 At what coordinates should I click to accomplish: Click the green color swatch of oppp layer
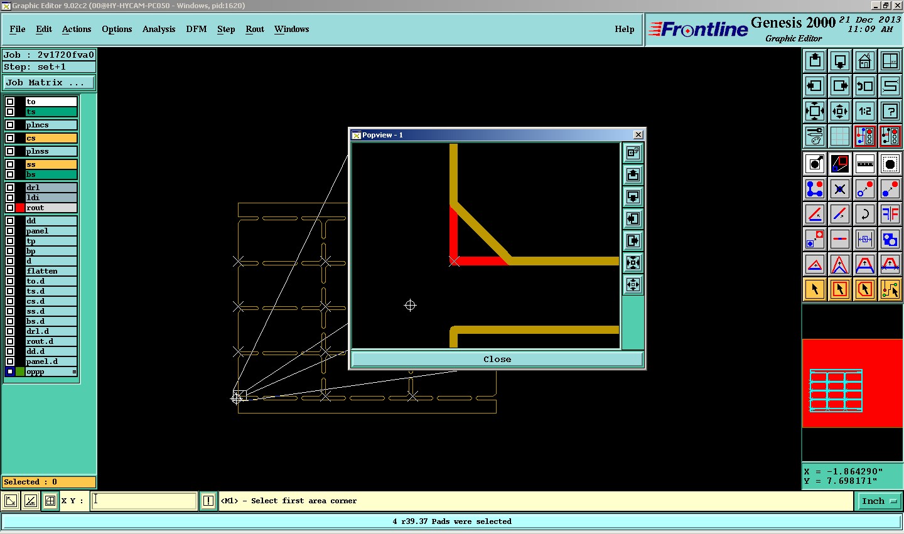point(20,372)
